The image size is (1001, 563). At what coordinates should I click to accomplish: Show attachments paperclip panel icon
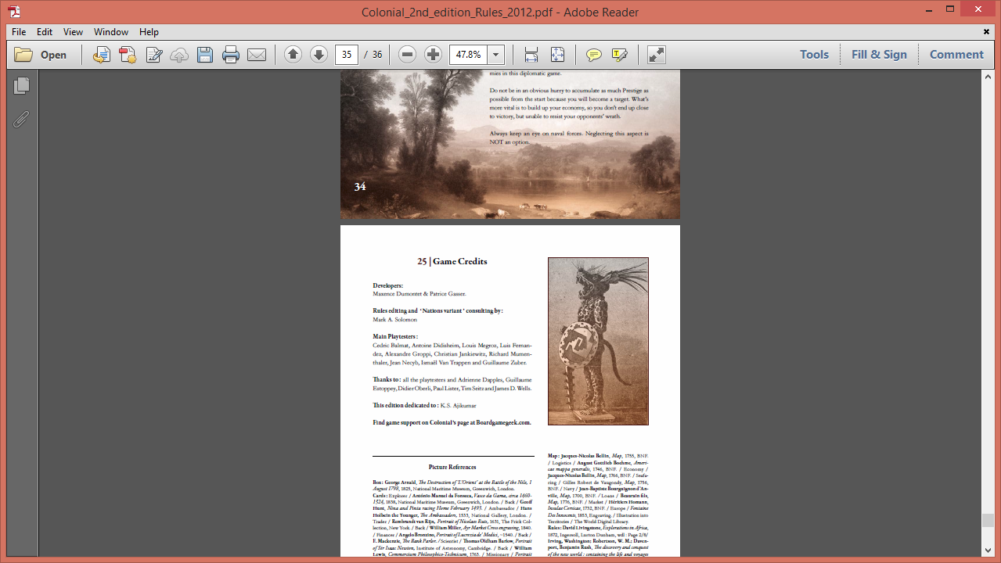21,120
